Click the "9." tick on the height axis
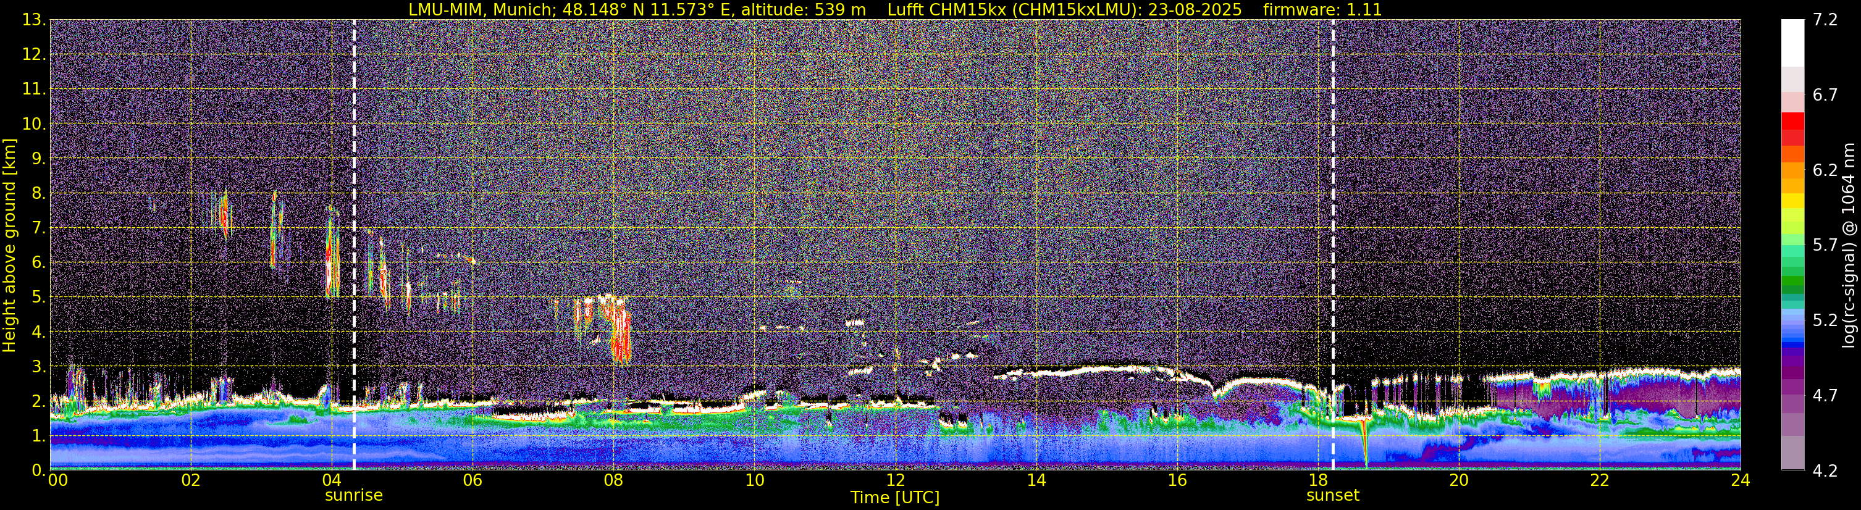 [x=38, y=158]
